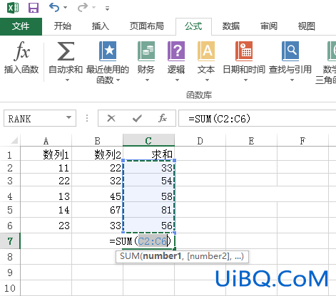
Task: Switch to the 审阅 tab
Action: [x=269, y=26]
